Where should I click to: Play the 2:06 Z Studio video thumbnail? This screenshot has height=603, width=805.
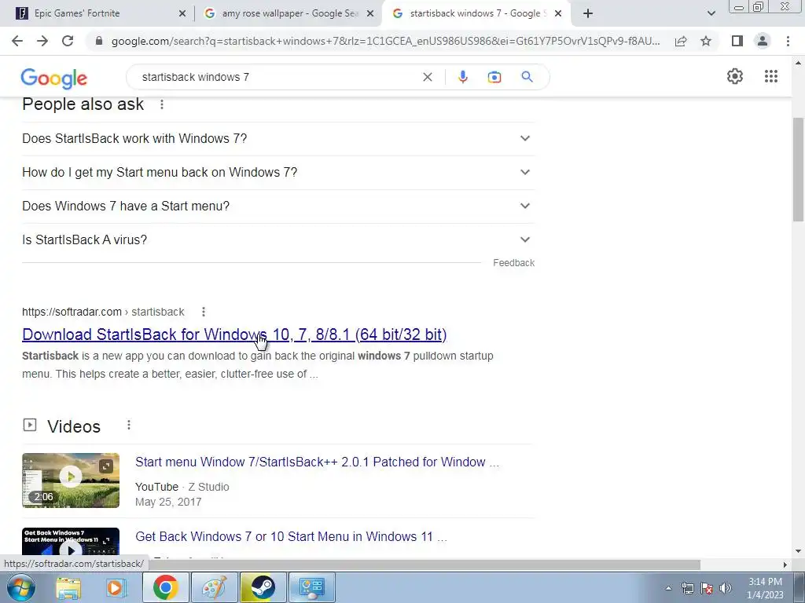pyautogui.click(x=71, y=481)
